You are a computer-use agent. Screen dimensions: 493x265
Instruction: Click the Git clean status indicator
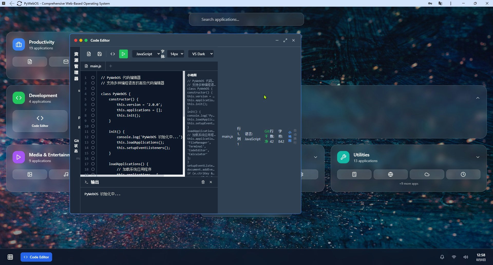(266, 136)
